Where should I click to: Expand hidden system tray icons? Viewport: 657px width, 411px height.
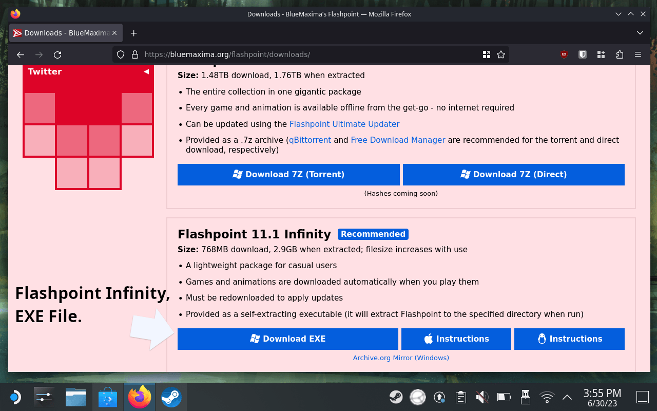pyautogui.click(x=566, y=397)
